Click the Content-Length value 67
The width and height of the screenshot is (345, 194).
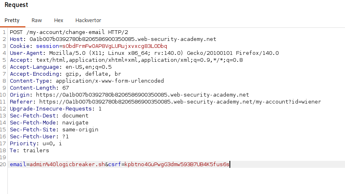(x=66, y=88)
